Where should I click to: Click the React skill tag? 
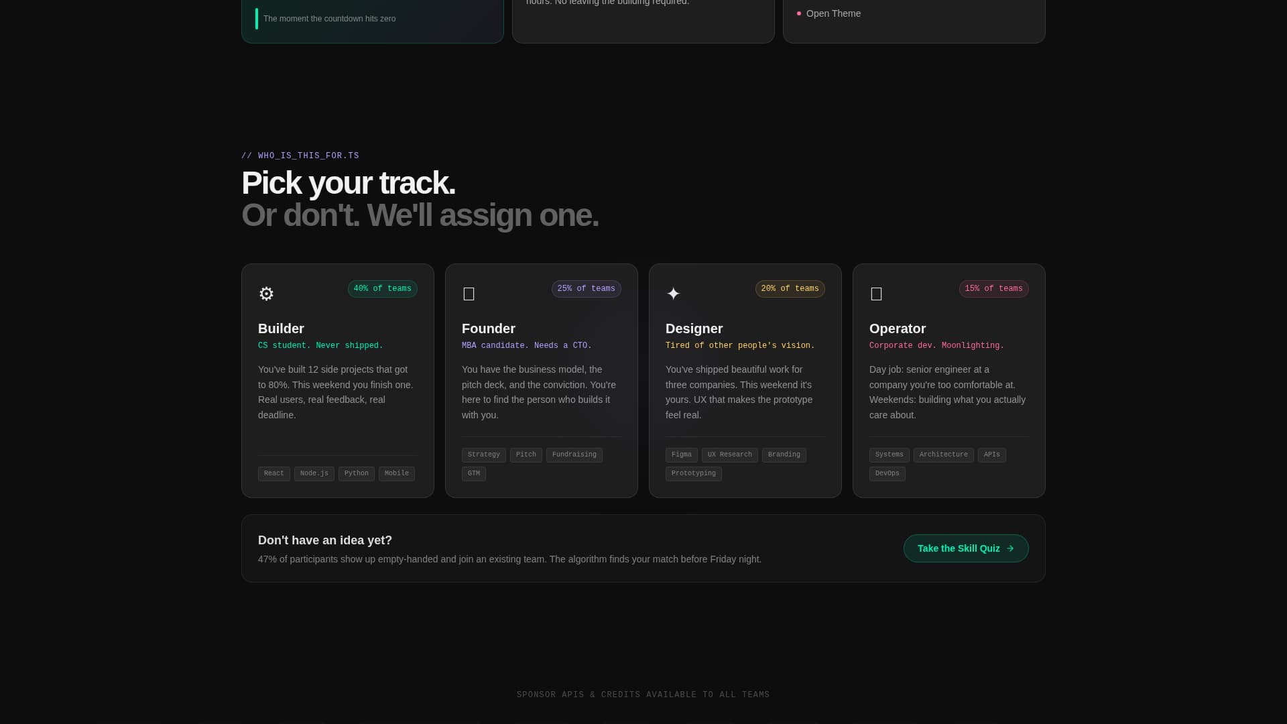[274, 474]
